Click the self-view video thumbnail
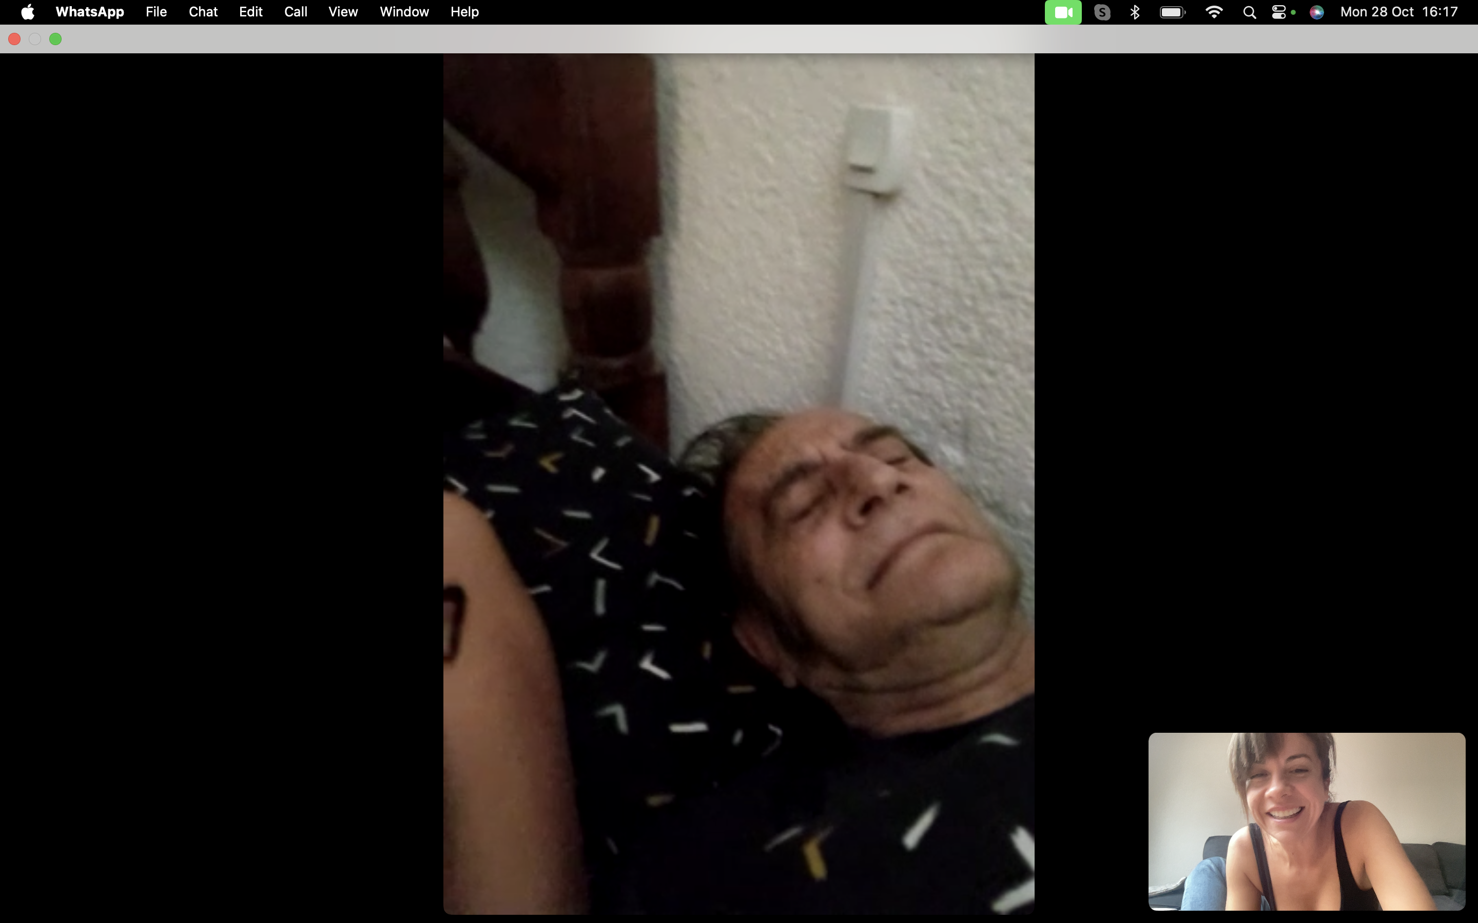1478x923 pixels. (1307, 821)
